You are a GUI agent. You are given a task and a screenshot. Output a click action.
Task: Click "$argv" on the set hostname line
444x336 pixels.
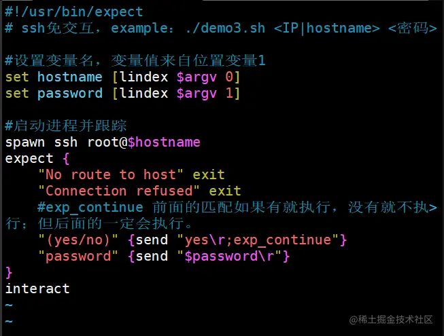coord(197,77)
